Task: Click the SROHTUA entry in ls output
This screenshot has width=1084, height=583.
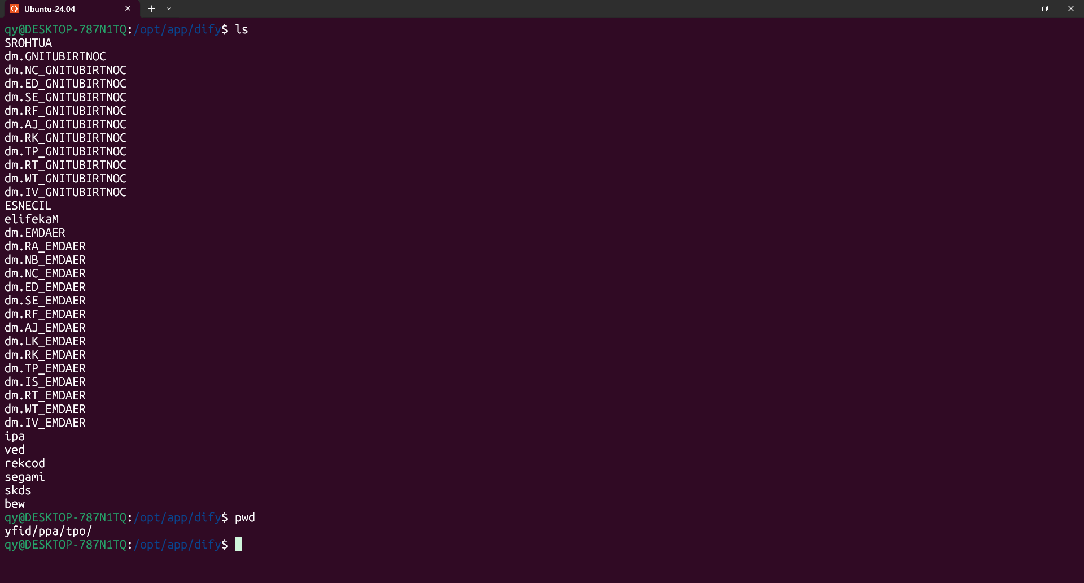Action: tap(28, 43)
